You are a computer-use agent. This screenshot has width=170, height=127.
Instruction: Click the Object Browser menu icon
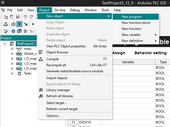[41, 52]
